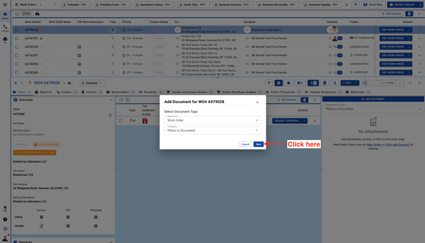Screen dimensions: 425x243
Task: Open the help question mark icon
Action: pos(5,219)
